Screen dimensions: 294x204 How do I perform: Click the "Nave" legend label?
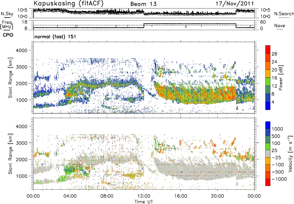click(280, 26)
